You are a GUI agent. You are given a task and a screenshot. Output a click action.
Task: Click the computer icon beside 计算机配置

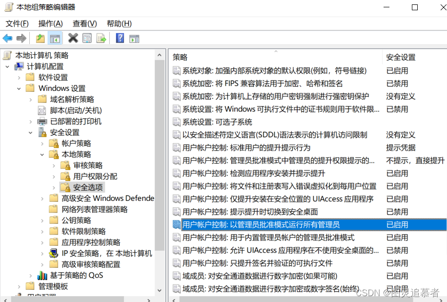[x=19, y=66]
